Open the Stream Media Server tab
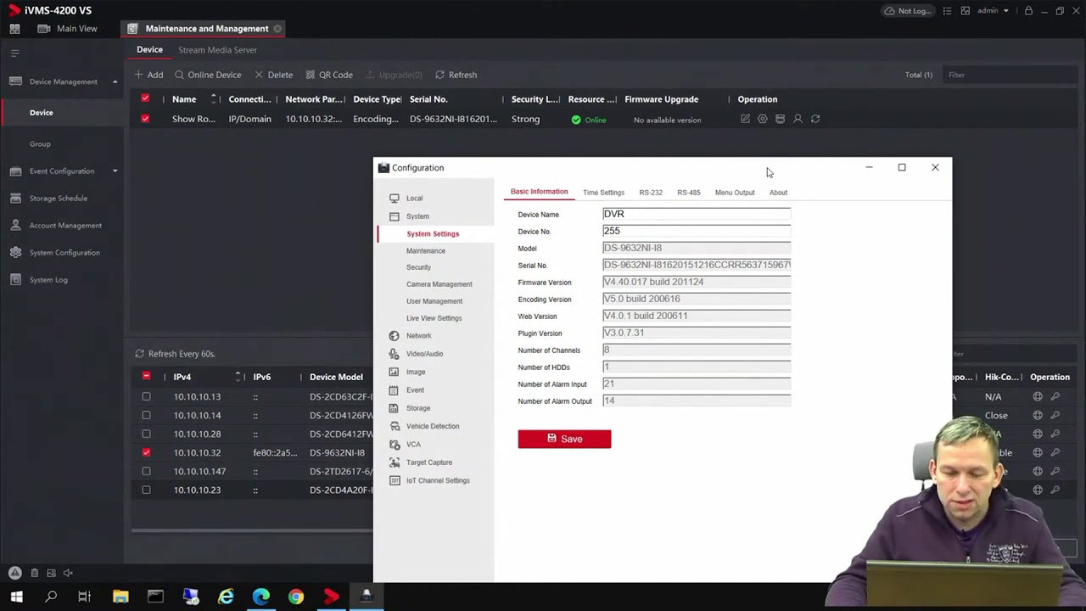This screenshot has height=611, width=1086. (217, 50)
